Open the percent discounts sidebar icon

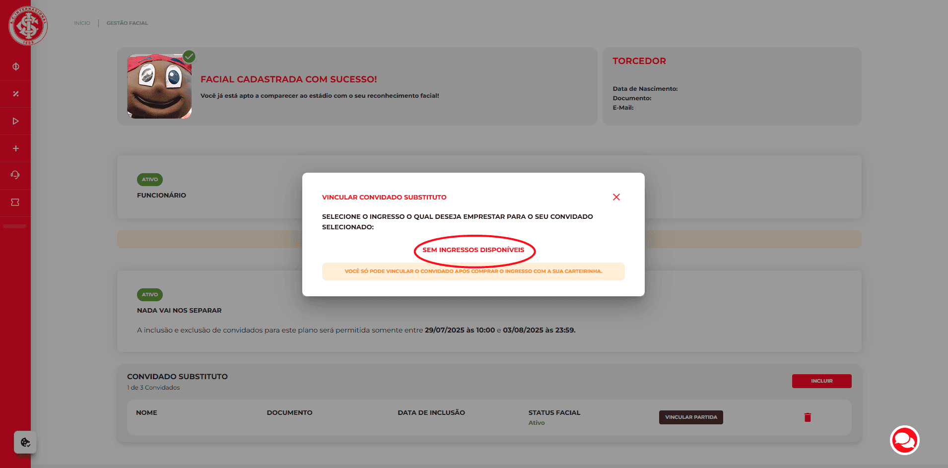click(15, 94)
